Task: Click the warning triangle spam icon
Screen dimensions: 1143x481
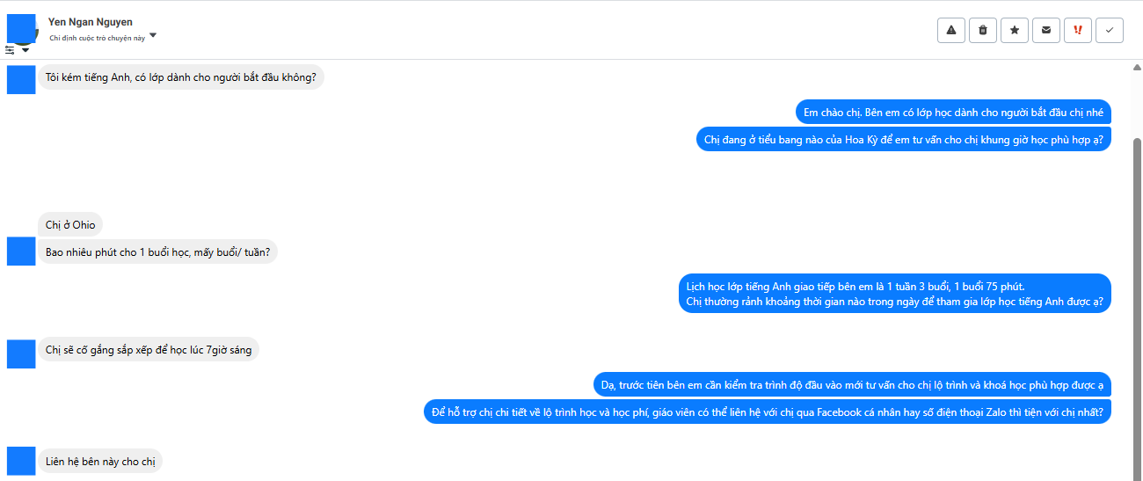Action: coord(951,30)
